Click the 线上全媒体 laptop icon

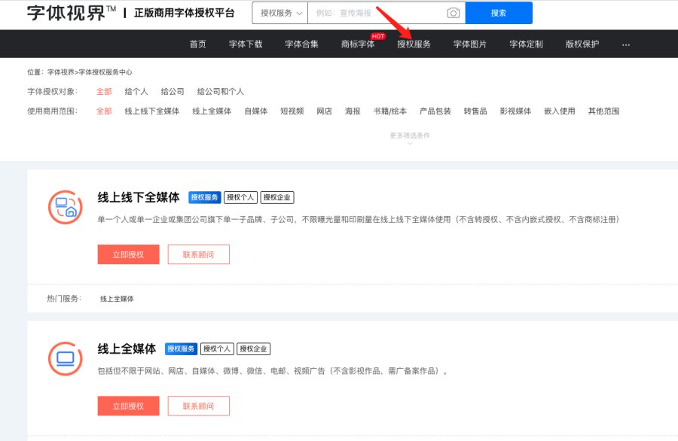pos(66,359)
